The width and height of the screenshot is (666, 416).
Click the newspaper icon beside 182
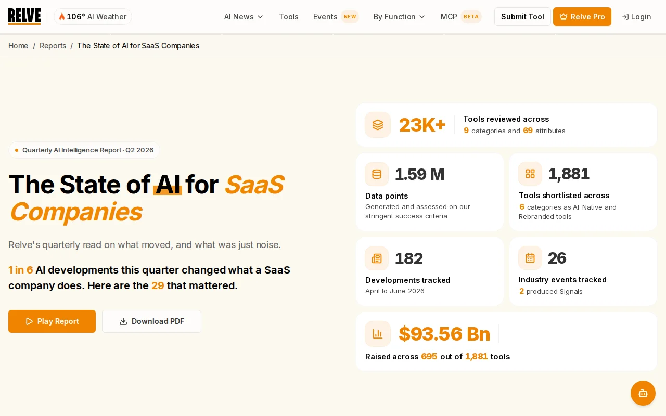click(377, 258)
